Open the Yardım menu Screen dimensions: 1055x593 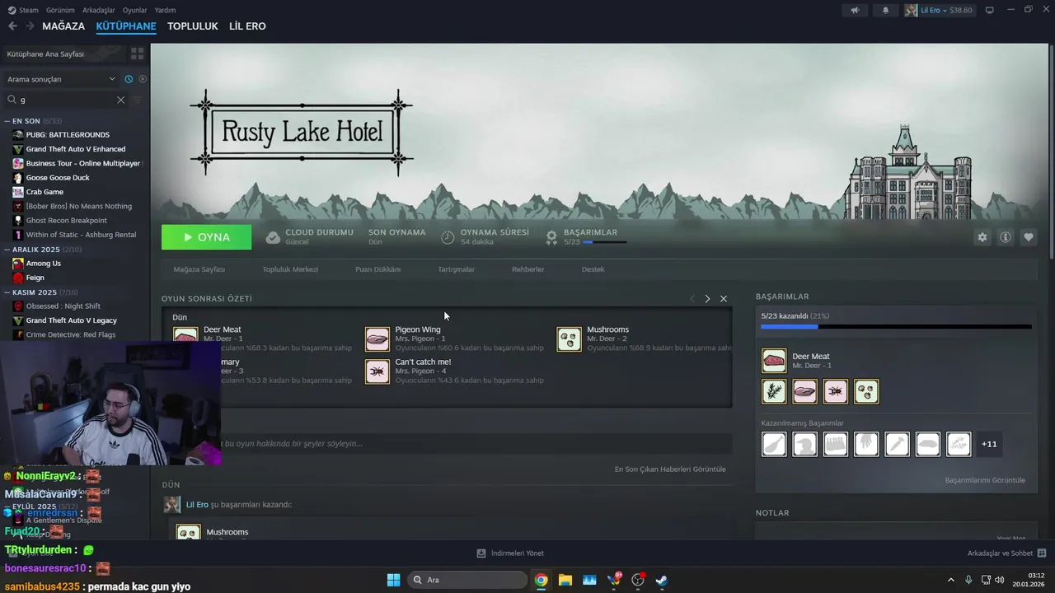[x=165, y=10]
